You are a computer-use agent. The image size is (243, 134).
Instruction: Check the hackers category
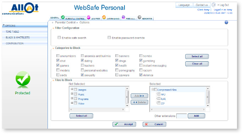(82, 65)
